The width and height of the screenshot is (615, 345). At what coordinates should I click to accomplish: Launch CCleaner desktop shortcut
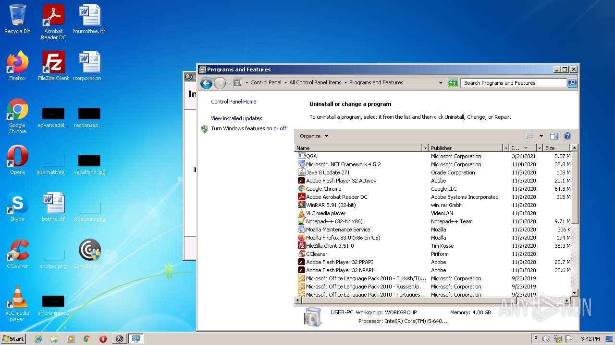tap(17, 254)
